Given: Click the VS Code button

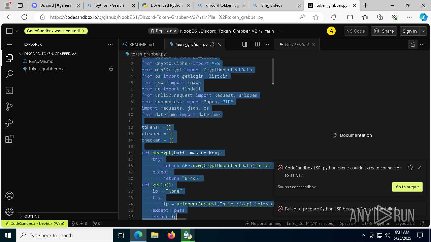Looking at the screenshot, I should click(x=356, y=31).
